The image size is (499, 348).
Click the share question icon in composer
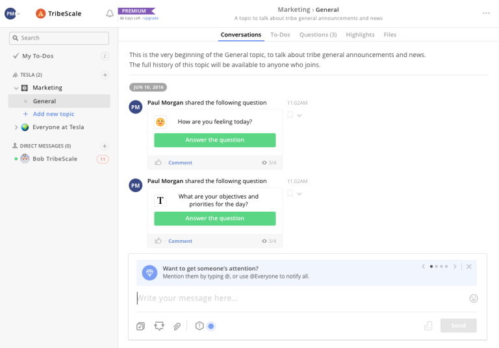[x=159, y=326]
